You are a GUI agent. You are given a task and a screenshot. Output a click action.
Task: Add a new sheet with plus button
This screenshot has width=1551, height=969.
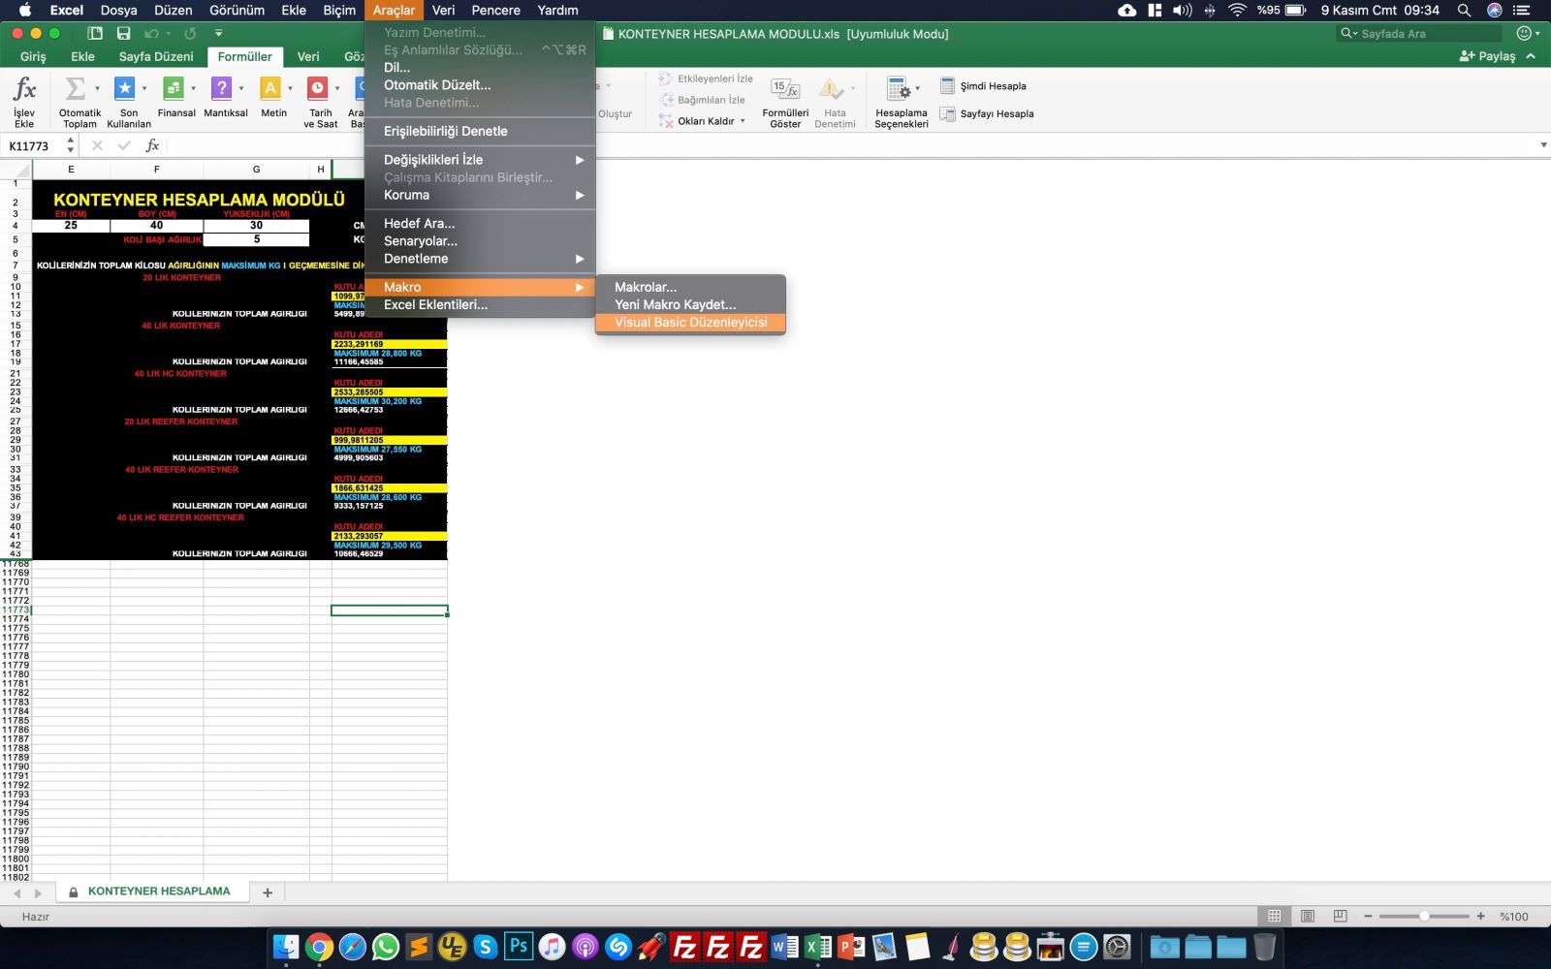(x=268, y=892)
